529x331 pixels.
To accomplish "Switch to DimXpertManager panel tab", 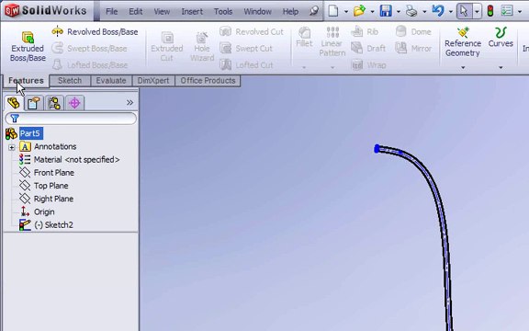I will pos(74,103).
